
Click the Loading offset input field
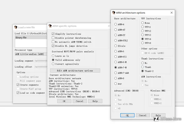pyautogui.click(x=41, y=67)
